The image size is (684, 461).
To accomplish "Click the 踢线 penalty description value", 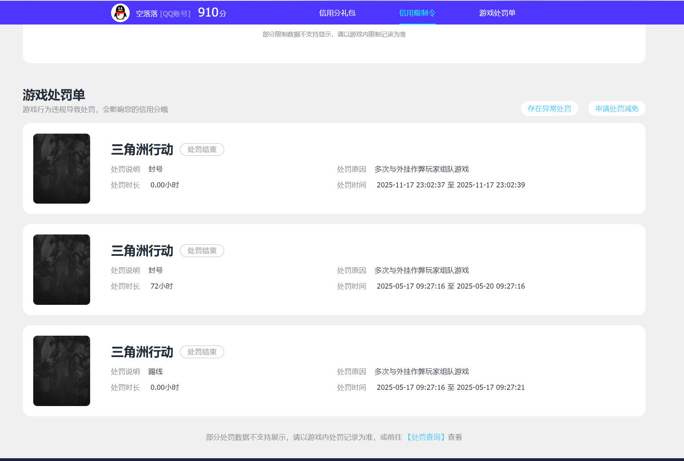I will [155, 372].
